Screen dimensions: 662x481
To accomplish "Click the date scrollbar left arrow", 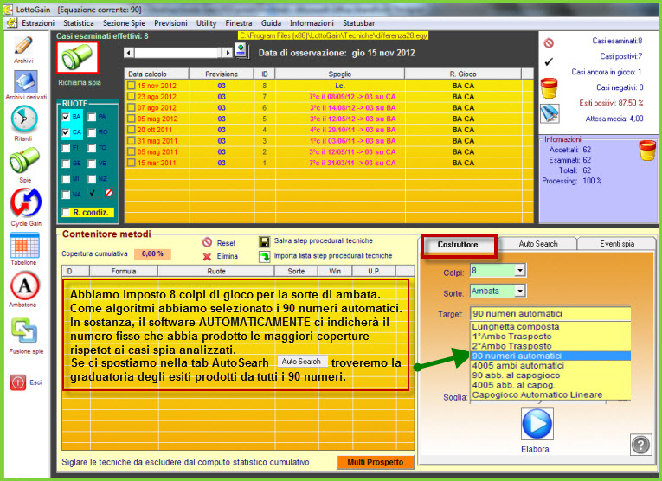I will coord(129,53).
